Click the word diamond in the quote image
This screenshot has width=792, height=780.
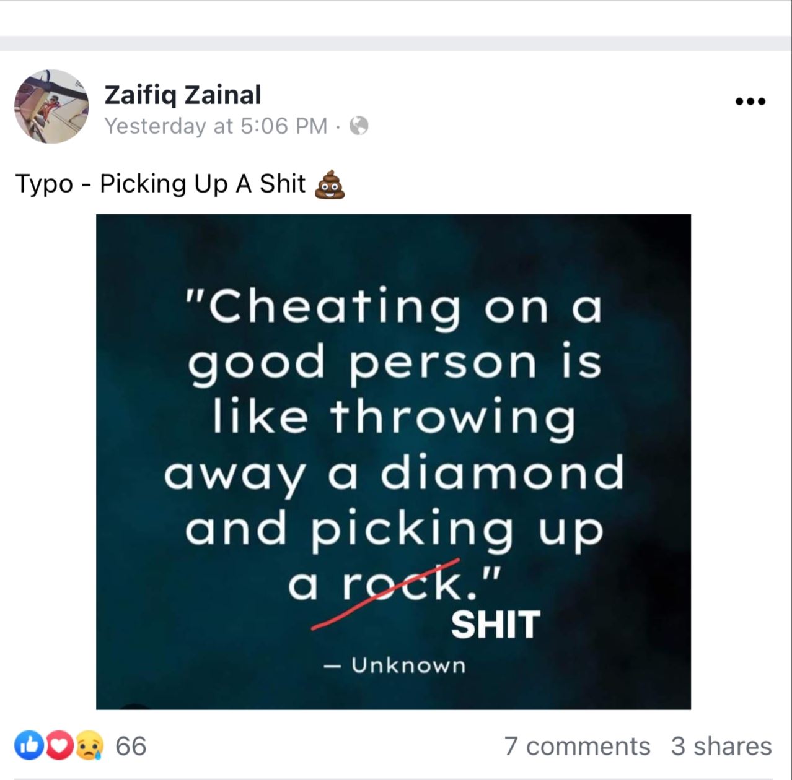(502, 472)
